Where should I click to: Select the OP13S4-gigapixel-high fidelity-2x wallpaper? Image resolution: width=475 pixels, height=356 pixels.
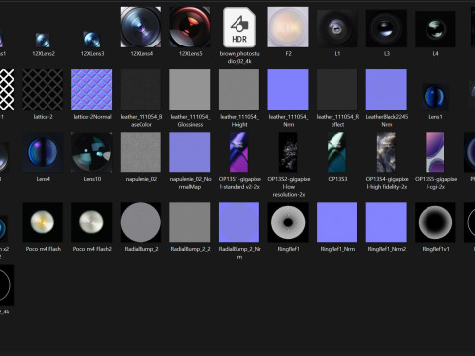pyautogui.click(x=386, y=152)
